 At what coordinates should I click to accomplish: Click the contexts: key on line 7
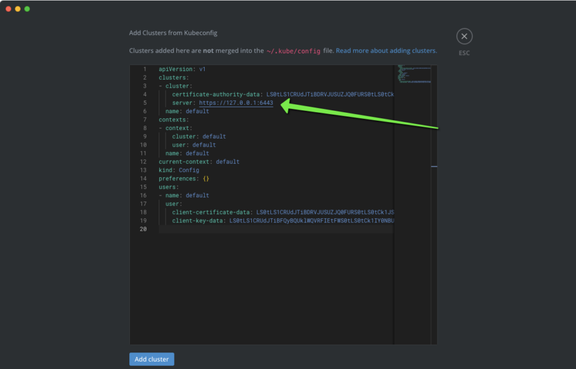pos(173,120)
